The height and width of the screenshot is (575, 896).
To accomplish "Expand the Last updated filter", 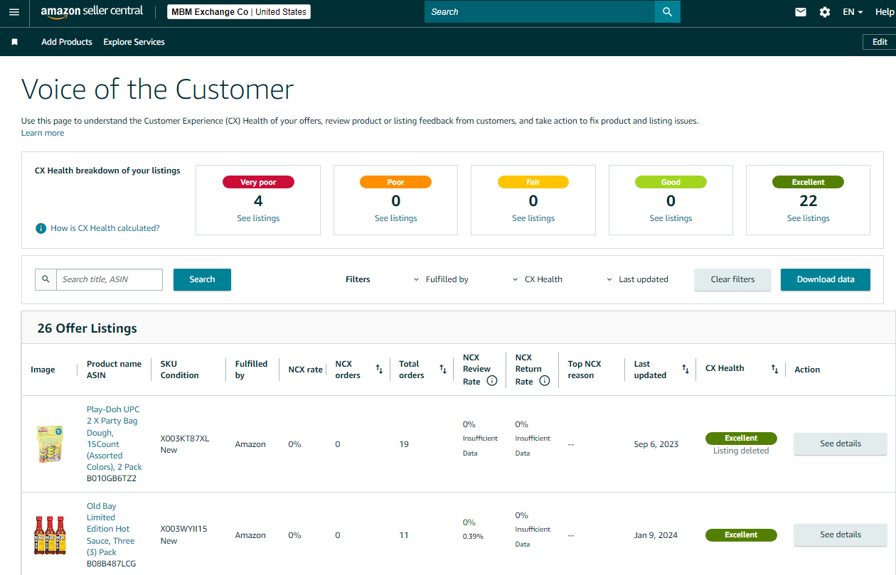I will (x=637, y=279).
